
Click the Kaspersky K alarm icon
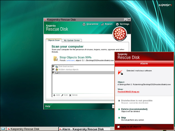121,72
